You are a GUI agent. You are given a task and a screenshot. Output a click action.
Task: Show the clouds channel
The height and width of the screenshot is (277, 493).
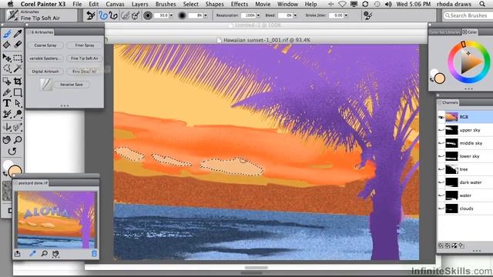click(x=441, y=209)
